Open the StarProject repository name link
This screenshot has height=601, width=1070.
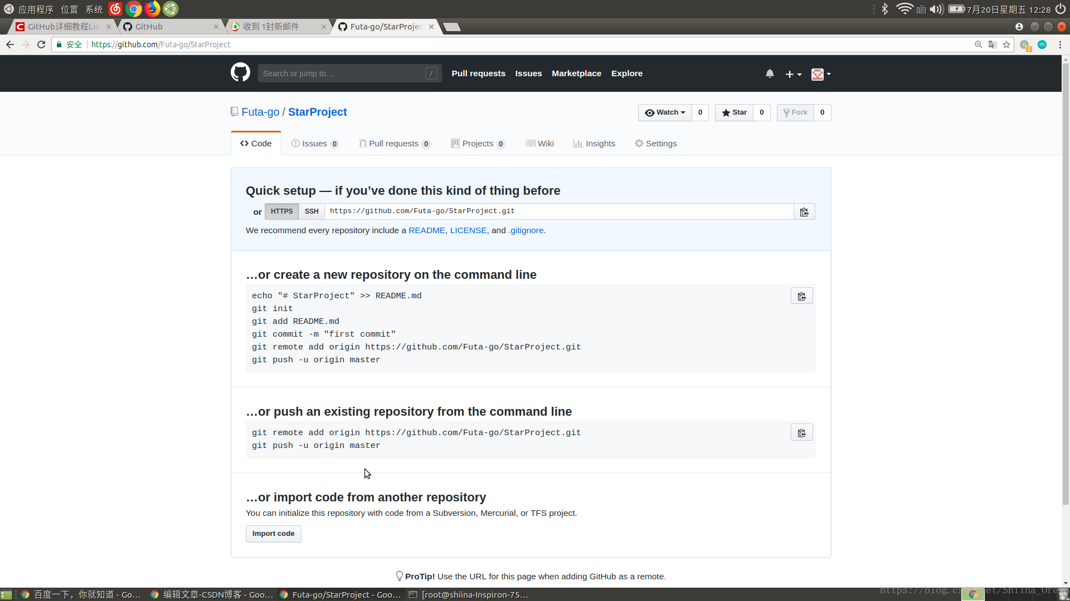tap(317, 112)
